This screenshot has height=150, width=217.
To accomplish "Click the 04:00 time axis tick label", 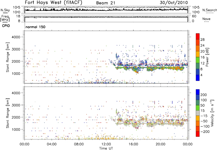I will point(52,144).
